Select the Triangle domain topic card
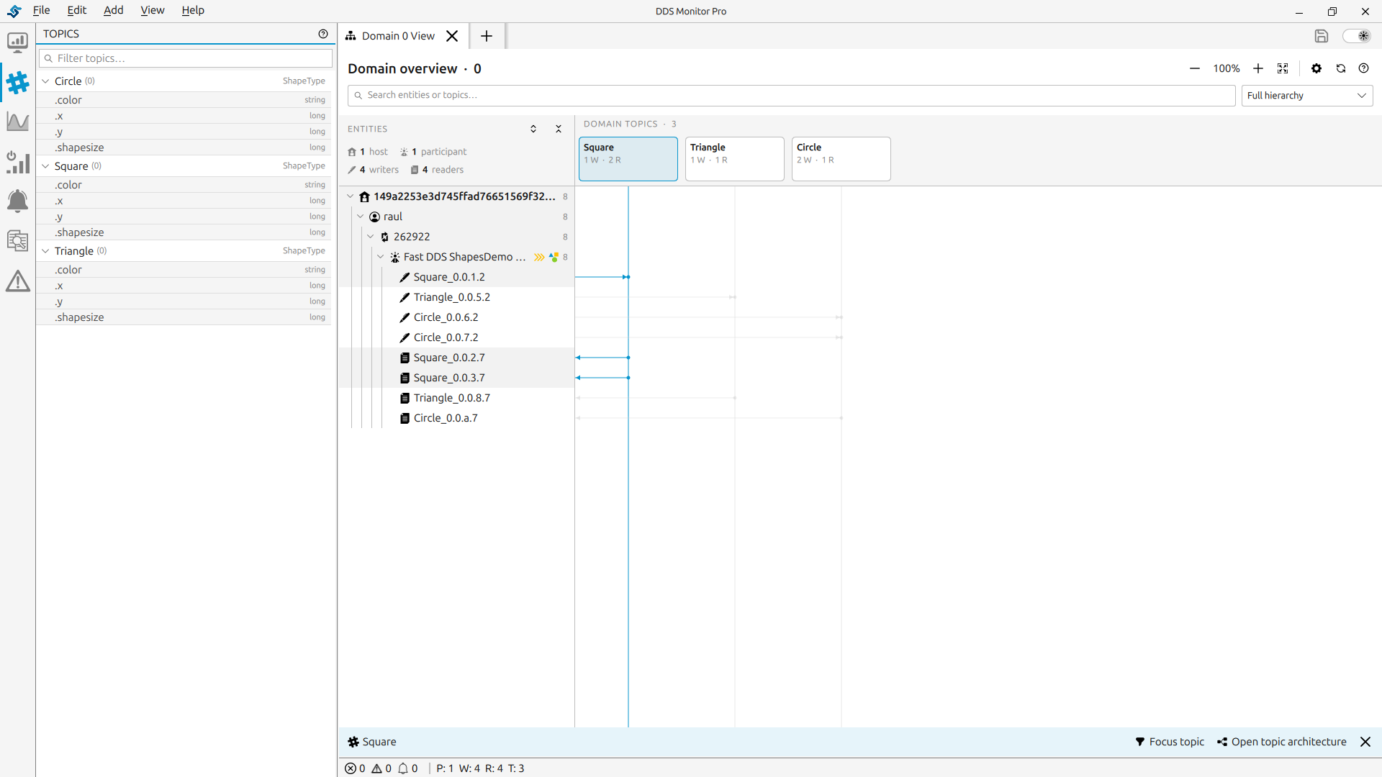The image size is (1382, 777). coord(734,159)
